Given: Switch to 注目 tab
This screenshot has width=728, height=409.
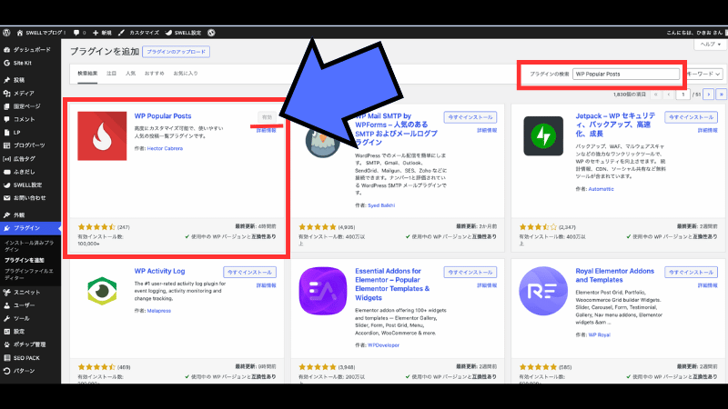Looking at the screenshot, I should click(111, 74).
